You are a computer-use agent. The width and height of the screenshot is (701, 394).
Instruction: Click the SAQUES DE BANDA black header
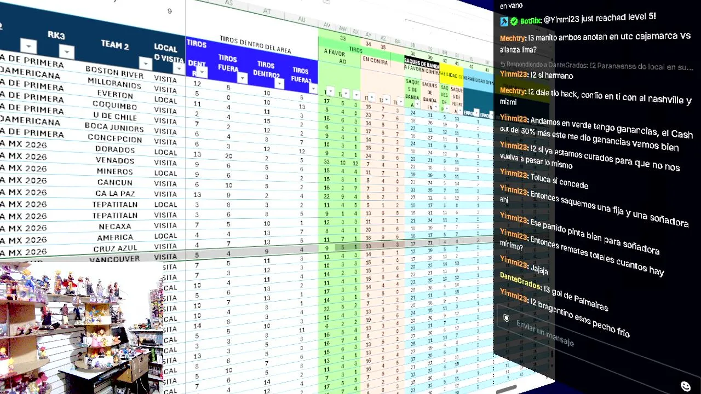pyautogui.click(x=422, y=63)
